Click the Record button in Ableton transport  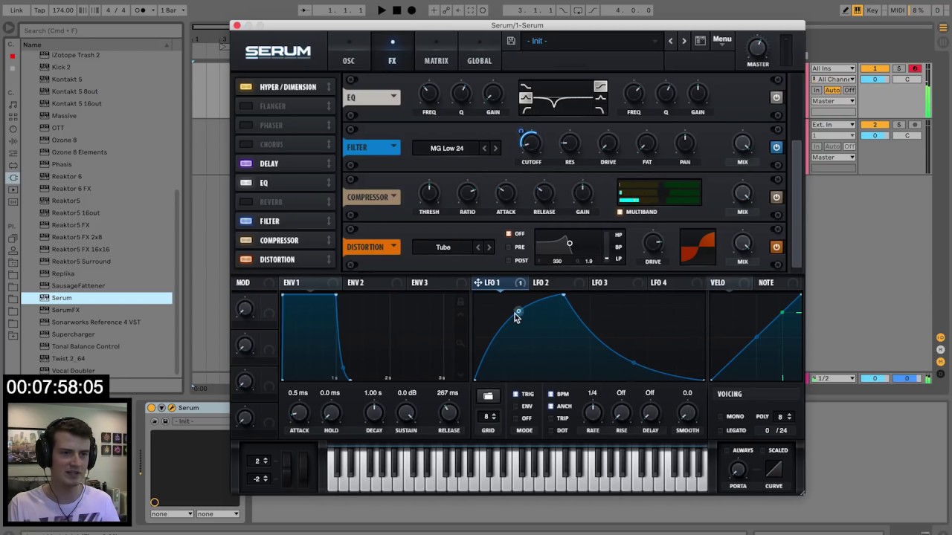click(x=411, y=10)
